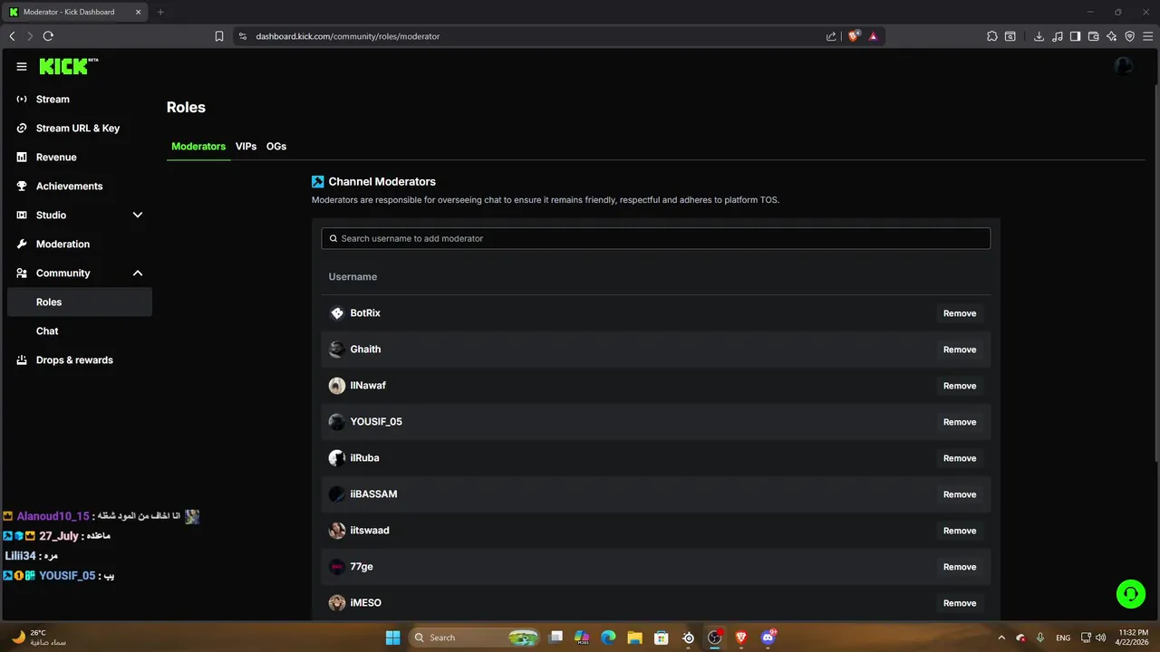The width and height of the screenshot is (1160, 652).
Task: Click the share page icon
Action: tap(831, 36)
